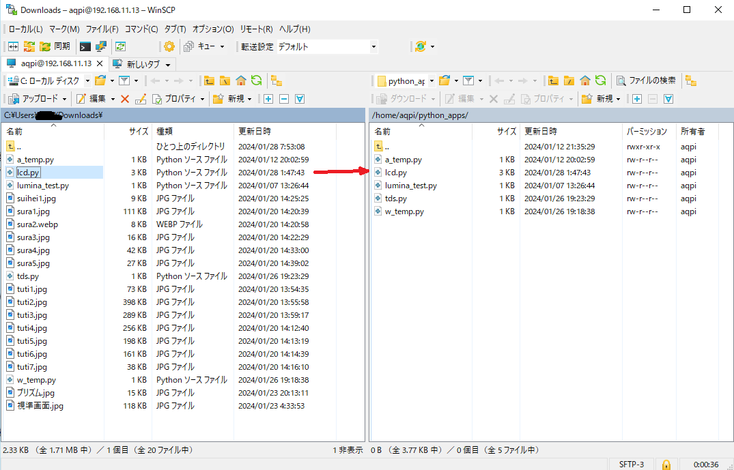This screenshot has height=470, width=734.
Task: Click local unselect files minus icon
Action: [x=283, y=99]
